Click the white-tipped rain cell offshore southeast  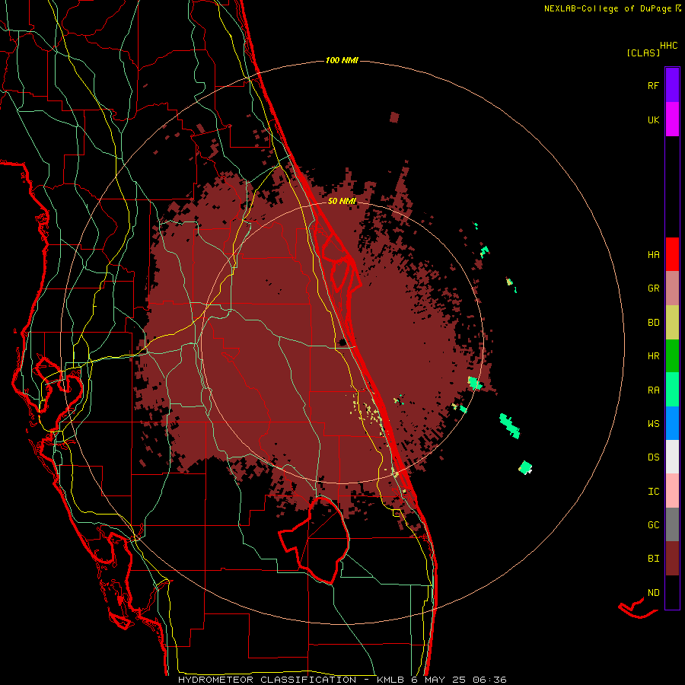[525, 467]
